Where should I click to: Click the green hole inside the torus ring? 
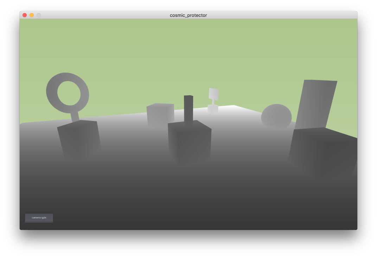(69, 93)
